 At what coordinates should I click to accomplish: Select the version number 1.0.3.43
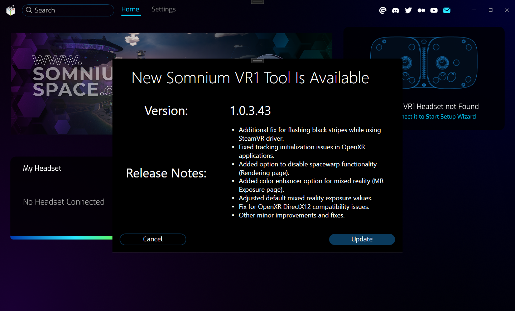250,111
